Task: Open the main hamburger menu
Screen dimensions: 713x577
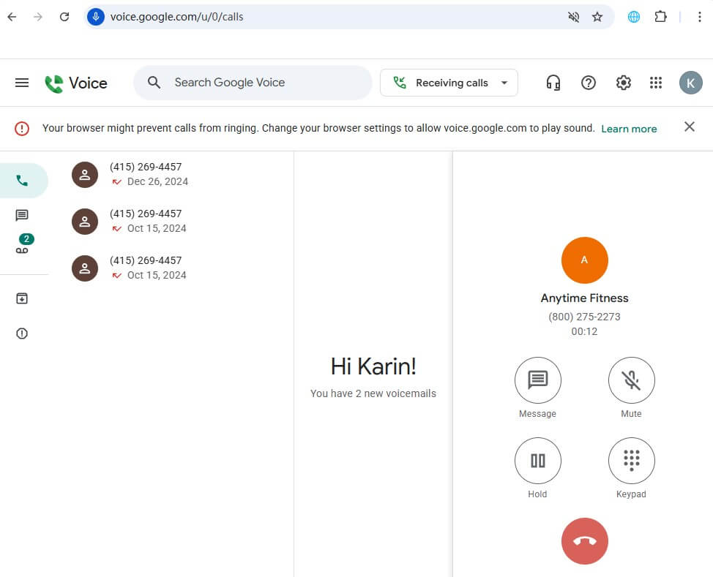Action: coord(22,83)
